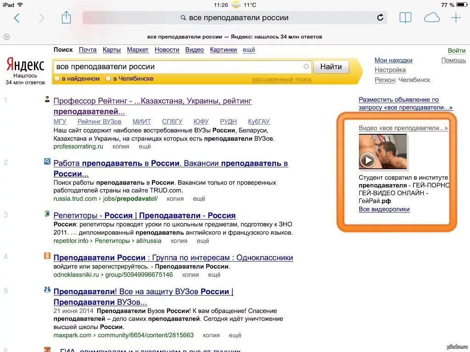Expand 'ещё' for repetitor.info result
This screenshot has height=352, width=470.
coord(202,241)
